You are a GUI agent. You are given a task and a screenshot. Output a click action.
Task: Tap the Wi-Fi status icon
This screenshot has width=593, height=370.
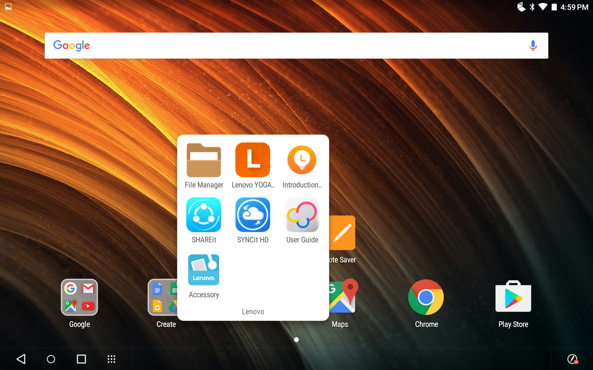[543, 7]
